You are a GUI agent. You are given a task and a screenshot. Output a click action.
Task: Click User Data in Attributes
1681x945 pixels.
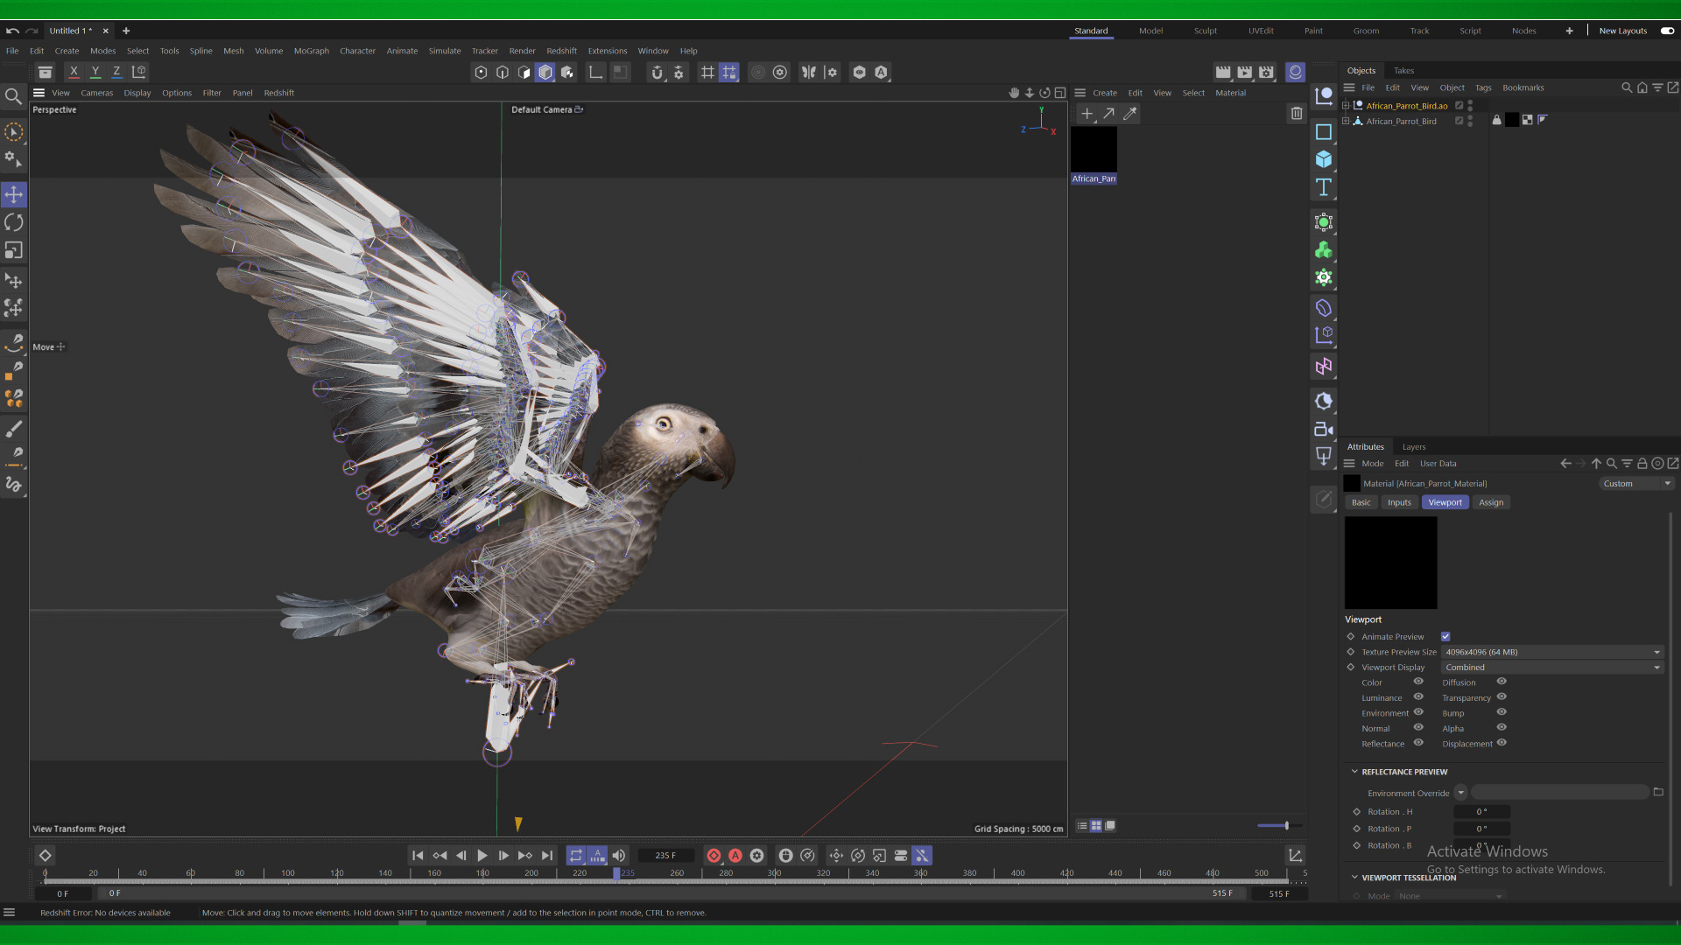(x=1438, y=464)
